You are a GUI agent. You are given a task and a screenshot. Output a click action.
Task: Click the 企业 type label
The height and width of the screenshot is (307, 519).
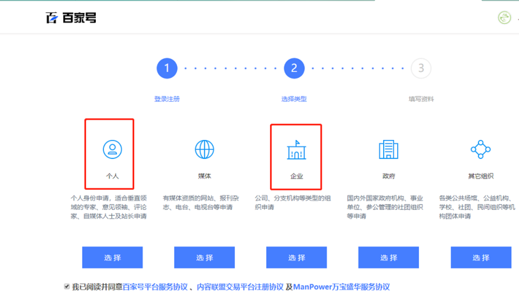[296, 176]
